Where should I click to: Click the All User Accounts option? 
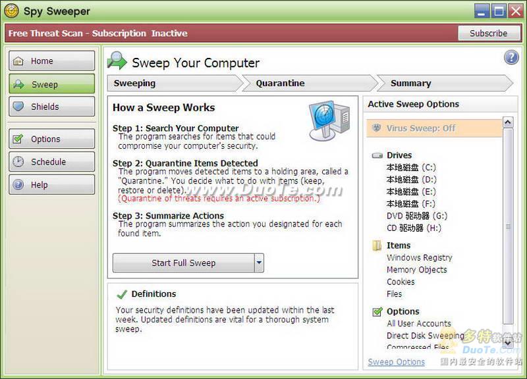click(x=419, y=323)
